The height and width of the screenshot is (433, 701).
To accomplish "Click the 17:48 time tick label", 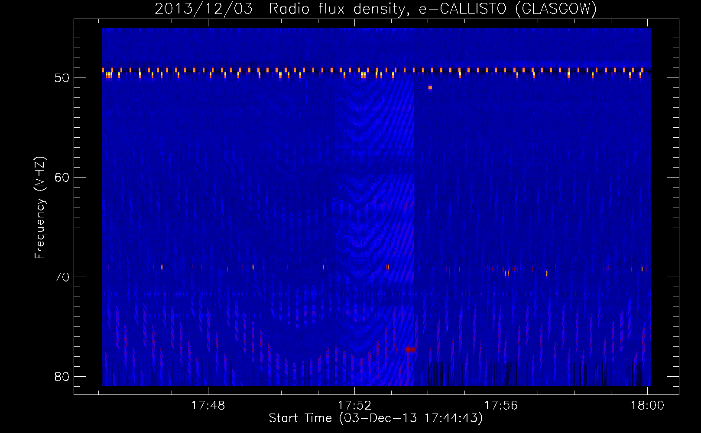I will (x=208, y=406).
